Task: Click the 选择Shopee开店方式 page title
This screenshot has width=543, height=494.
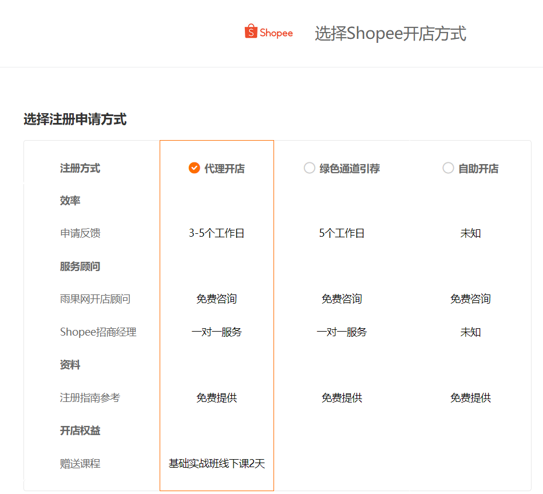Action: pos(390,34)
